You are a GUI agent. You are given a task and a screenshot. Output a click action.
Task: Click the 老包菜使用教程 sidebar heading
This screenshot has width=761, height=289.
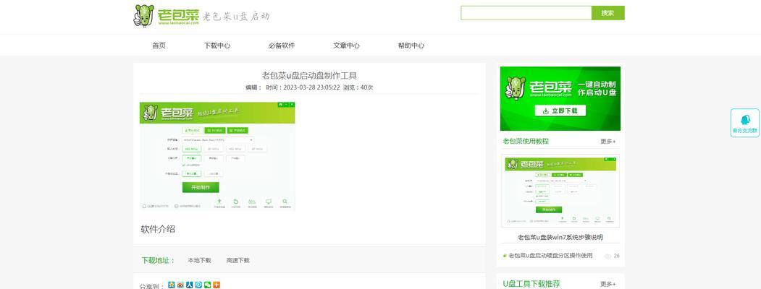click(526, 142)
